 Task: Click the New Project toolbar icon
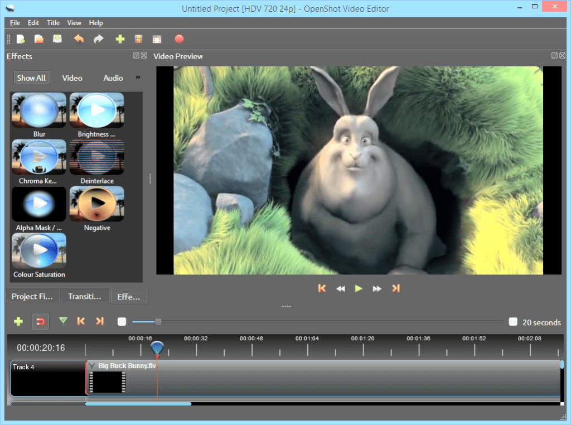point(21,39)
